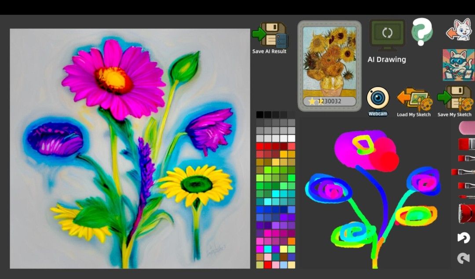
Task: Pick the pure white color swatch
Action: pos(291,138)
